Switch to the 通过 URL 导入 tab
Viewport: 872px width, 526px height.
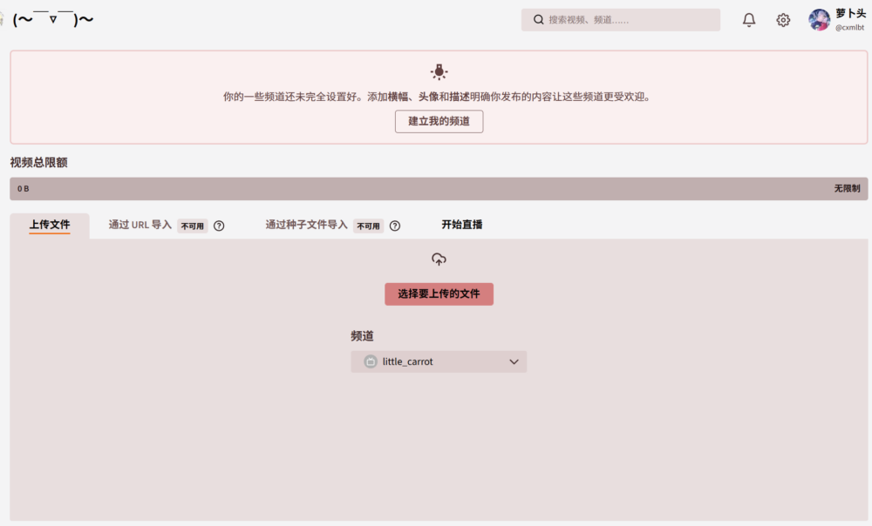(x=140, y=225)
